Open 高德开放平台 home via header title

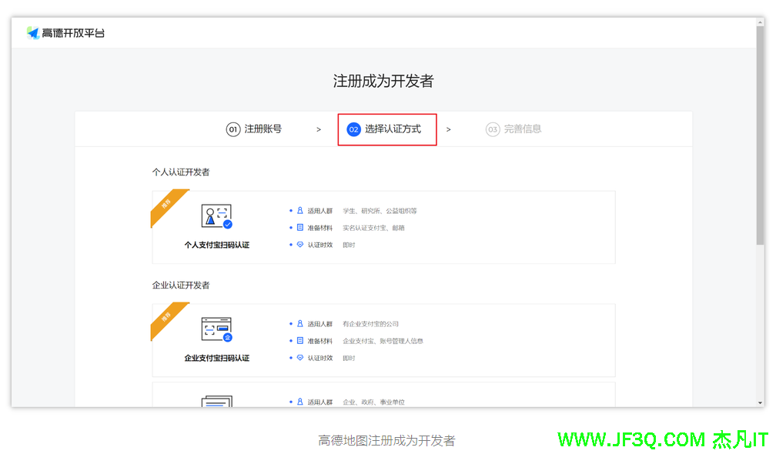click(73, 32)
